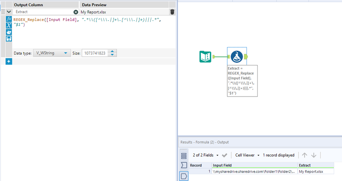Apply field selection with the checkmark icon

coord(224,155)
